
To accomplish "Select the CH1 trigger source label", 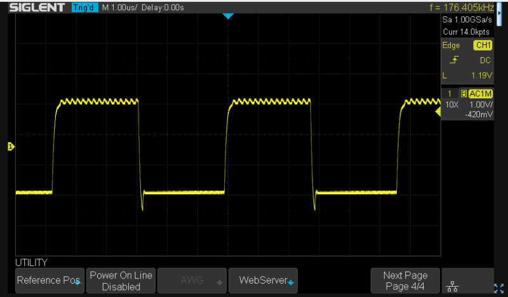I will (483, 46).
